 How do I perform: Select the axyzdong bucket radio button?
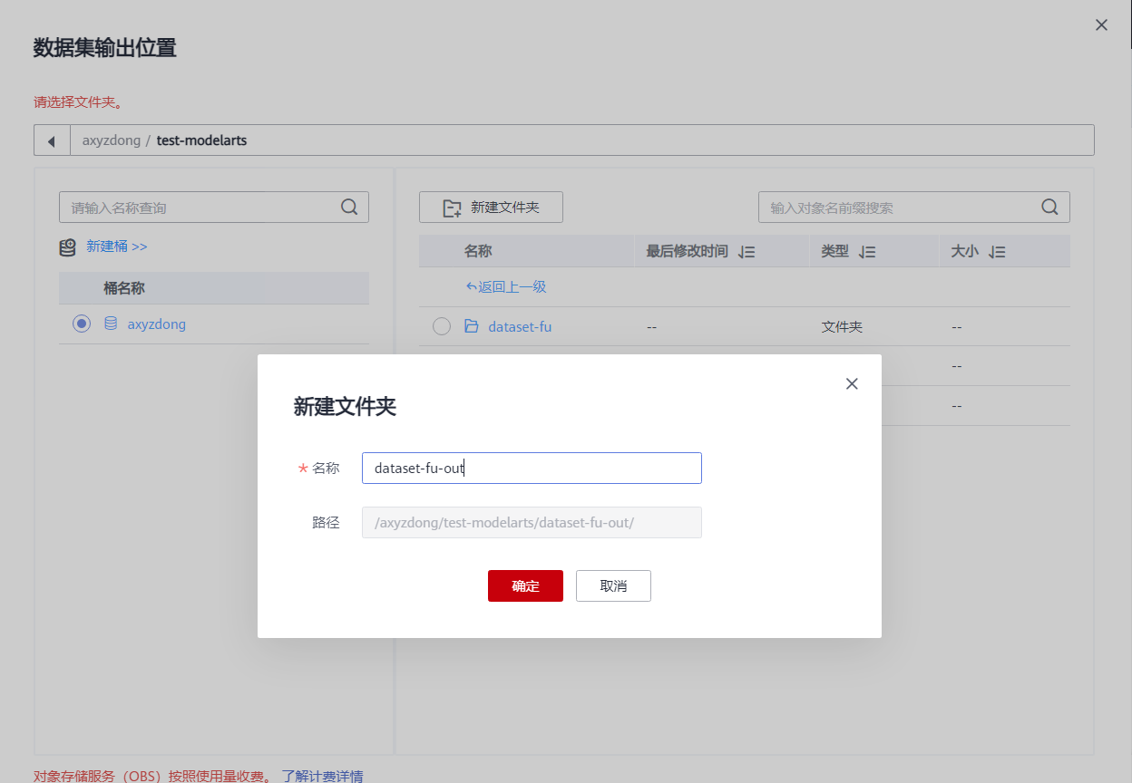pyautogui.click(x=82, y=324)
